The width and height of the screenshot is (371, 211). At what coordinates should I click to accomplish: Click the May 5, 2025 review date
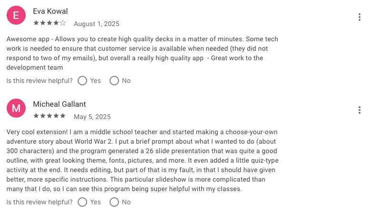92,117
